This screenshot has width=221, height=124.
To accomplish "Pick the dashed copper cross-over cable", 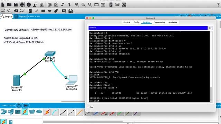I will (71, 113).
